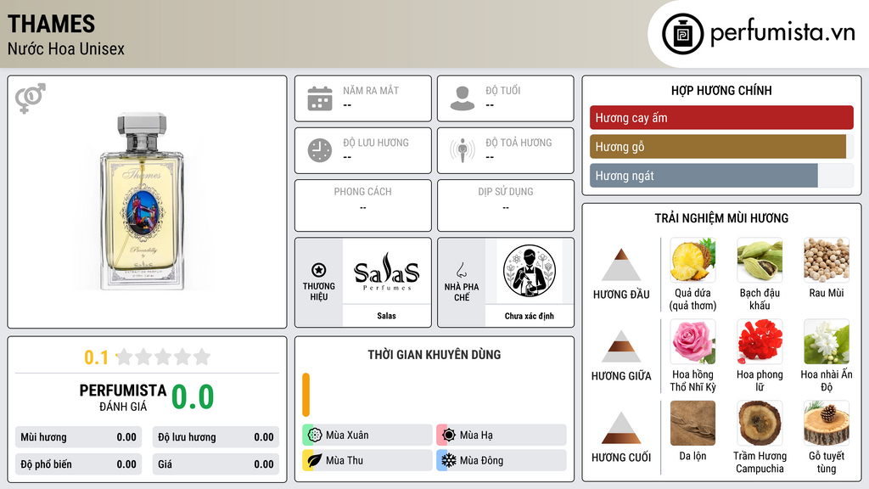Open the Salas brand logo
This screenshot has height=489, width=869.
[387, 271]
